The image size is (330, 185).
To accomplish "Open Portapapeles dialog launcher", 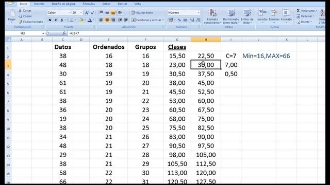I will tap(43, 27).
